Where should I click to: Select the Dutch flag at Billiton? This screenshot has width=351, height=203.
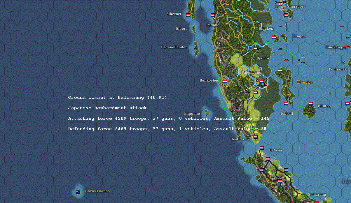[x=311, y=104]
